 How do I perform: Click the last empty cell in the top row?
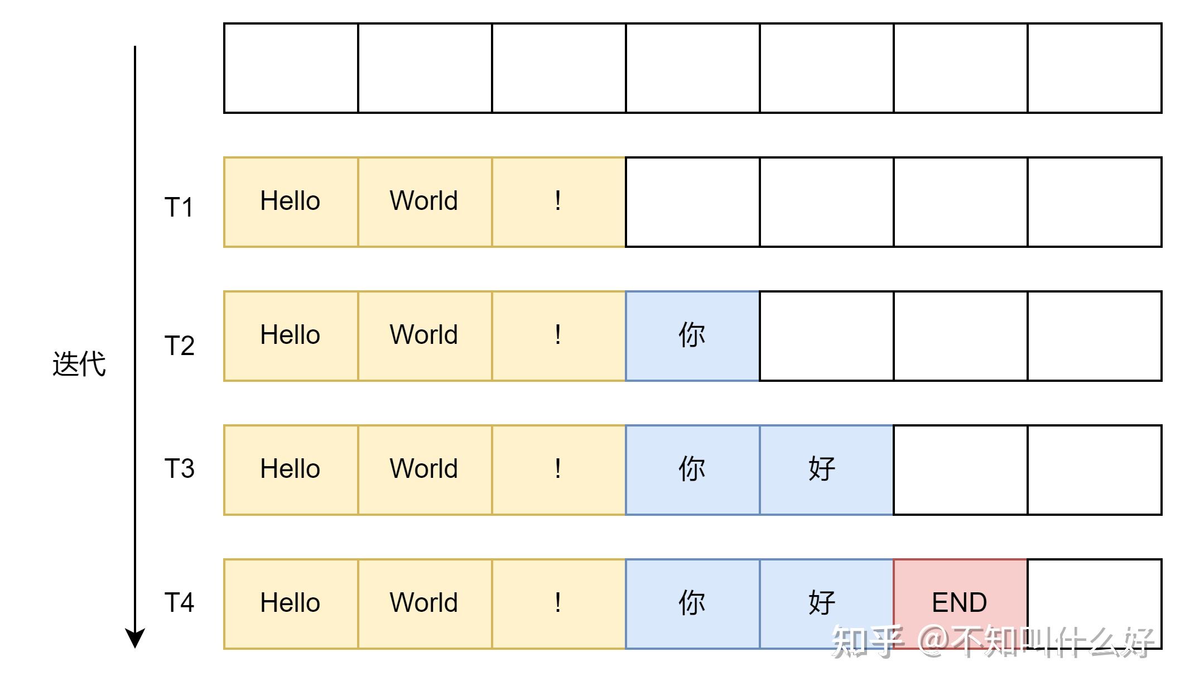point(1095,68)
